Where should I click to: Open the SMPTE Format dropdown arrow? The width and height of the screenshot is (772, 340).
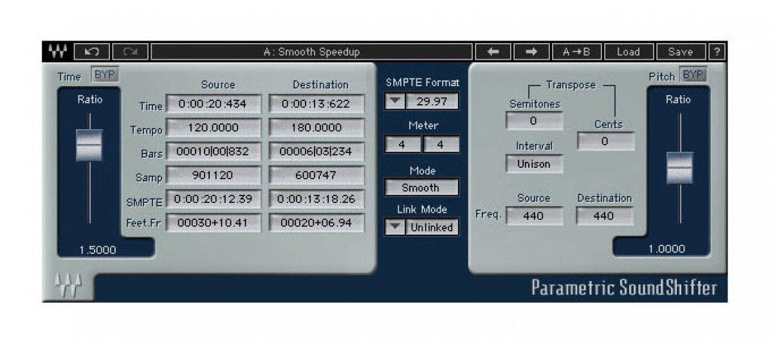coord(396,102)
